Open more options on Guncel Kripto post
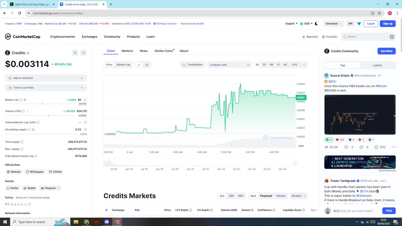This screenshot has height=226, width=402. click(394, 147)
